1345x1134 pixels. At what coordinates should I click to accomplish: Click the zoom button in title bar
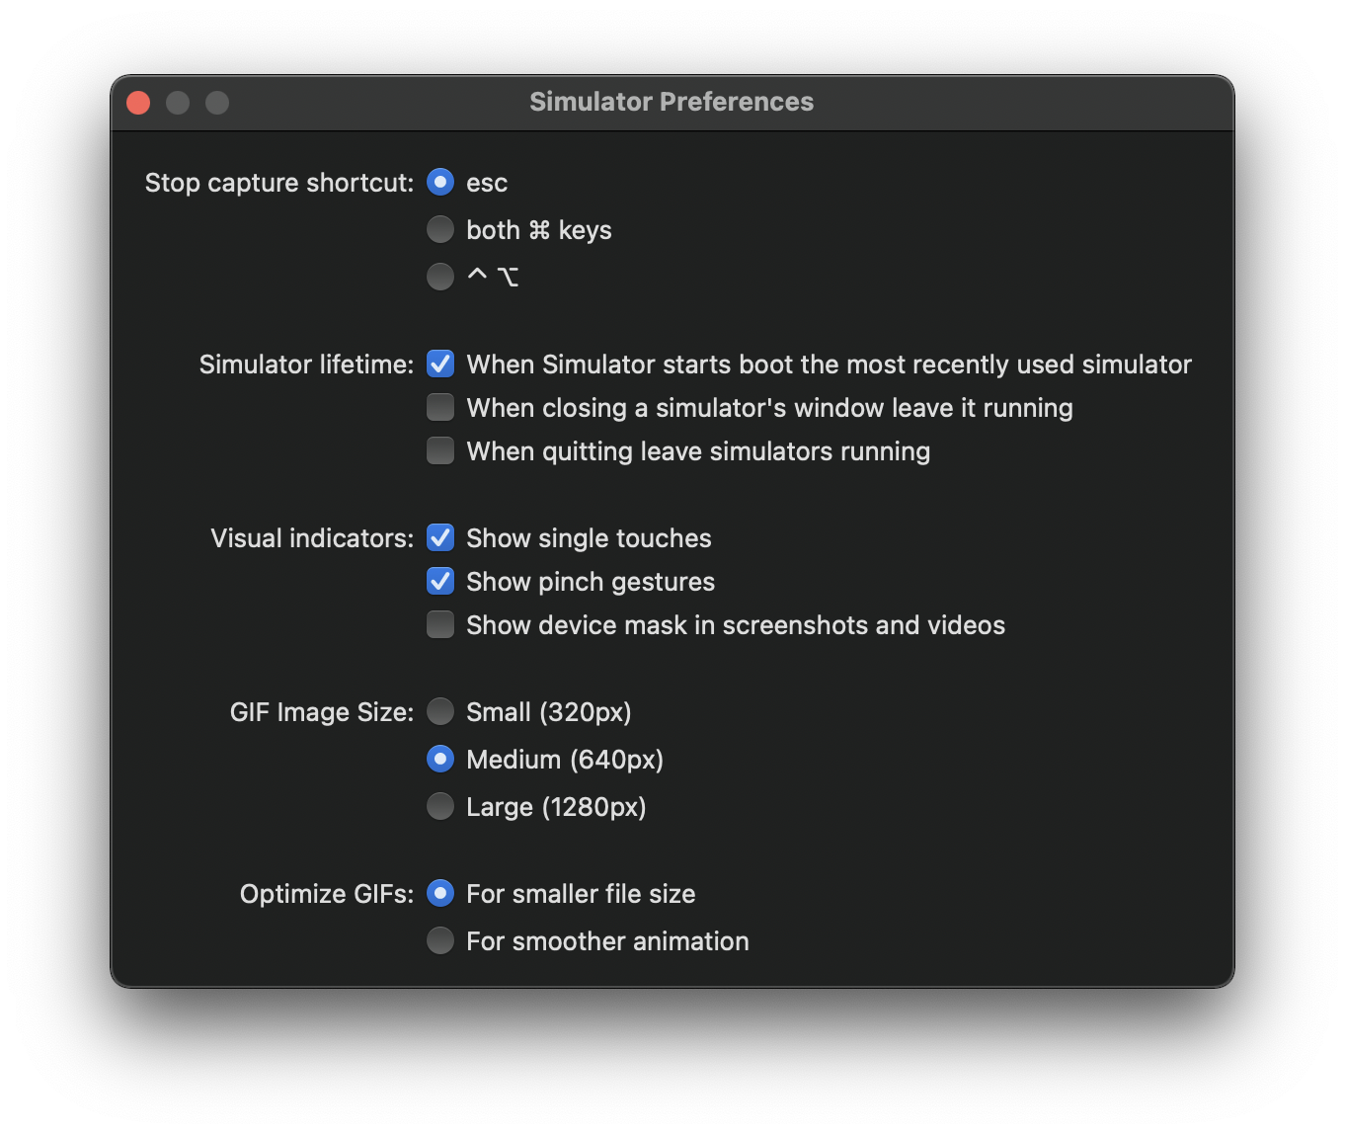point(217,103)
